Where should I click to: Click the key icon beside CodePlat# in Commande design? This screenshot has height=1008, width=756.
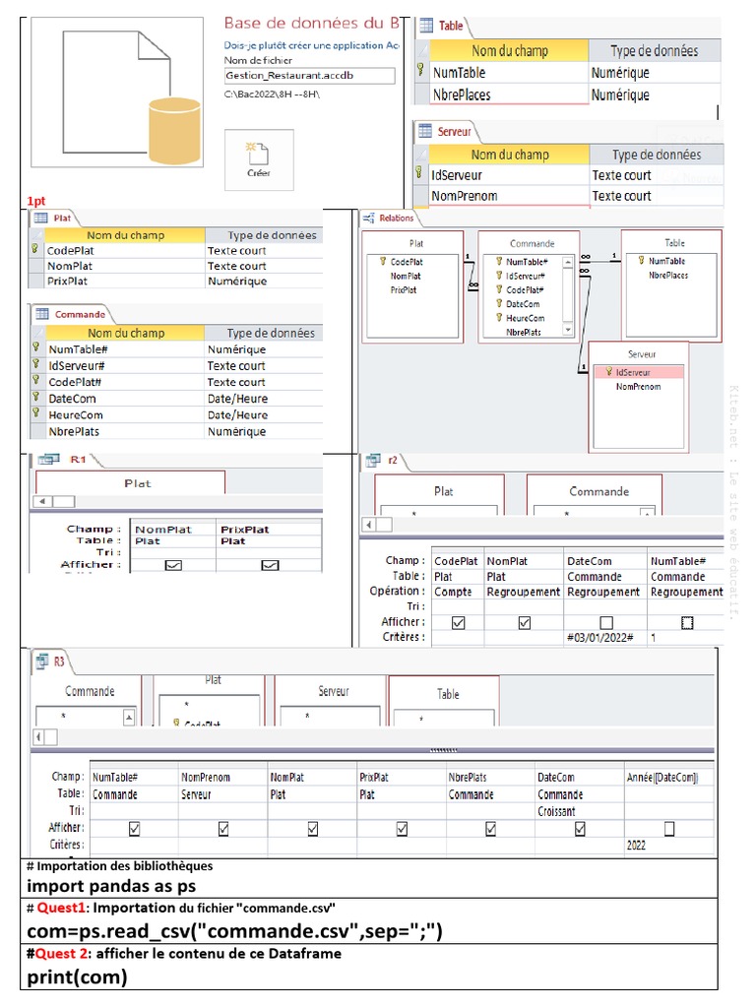[x=36, y=380]
